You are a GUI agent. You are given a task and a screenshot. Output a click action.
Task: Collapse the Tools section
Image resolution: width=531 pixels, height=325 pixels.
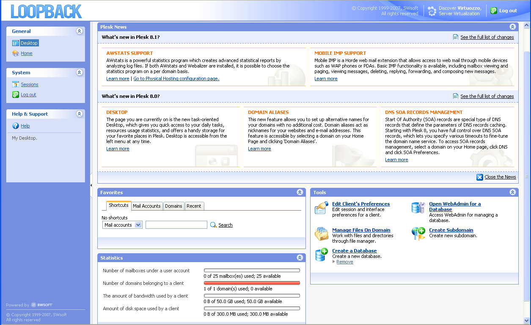[x=513, y=192]
